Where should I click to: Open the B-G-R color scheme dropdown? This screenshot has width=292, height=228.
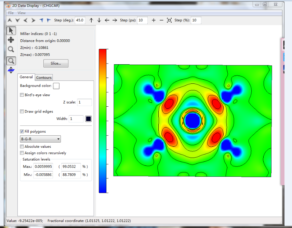(x=40, y=139)
